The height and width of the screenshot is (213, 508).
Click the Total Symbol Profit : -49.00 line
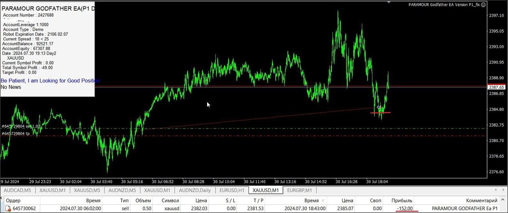point(28,68)
